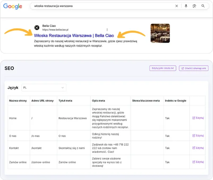Start voice search via the microphone icon
Viewport: 213px width, 180px height.
tap(186, 6)
